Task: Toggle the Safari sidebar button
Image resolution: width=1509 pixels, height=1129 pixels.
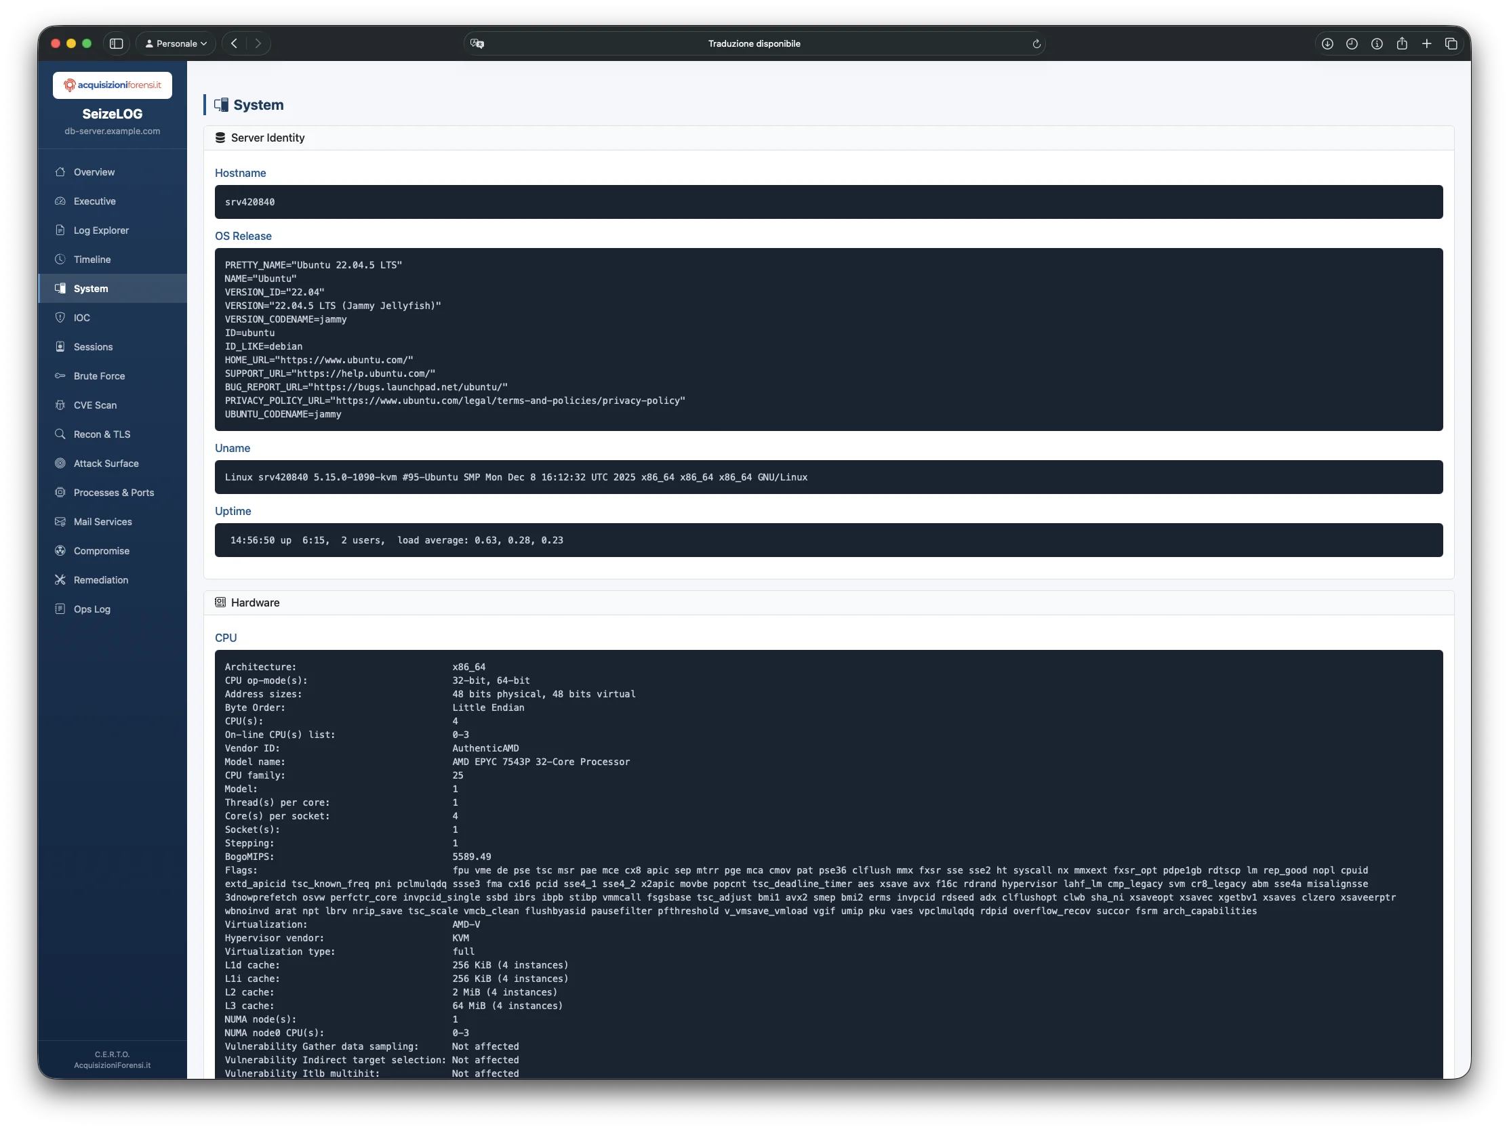Action: click(117, 43)
